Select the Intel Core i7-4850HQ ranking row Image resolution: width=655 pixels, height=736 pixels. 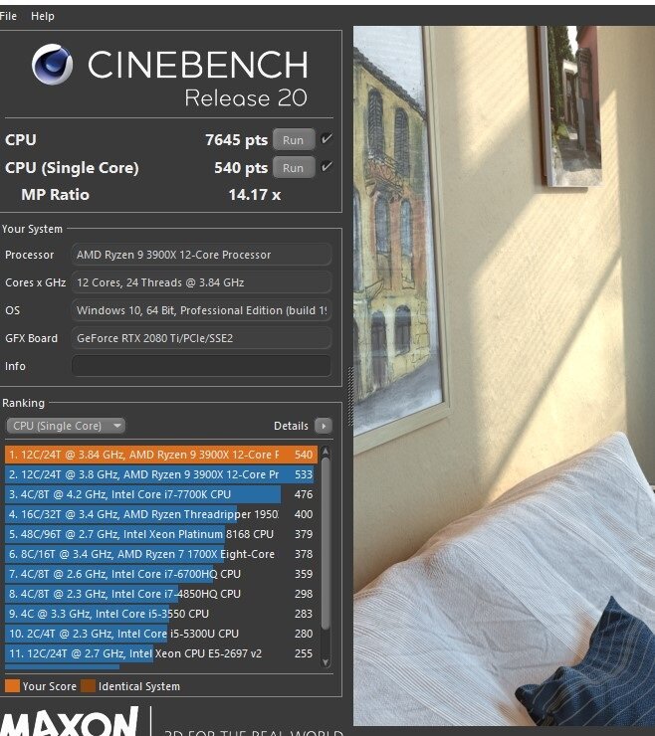coord(161,594)
